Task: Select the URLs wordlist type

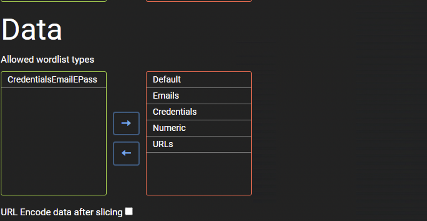Action: tap(199, 144)
